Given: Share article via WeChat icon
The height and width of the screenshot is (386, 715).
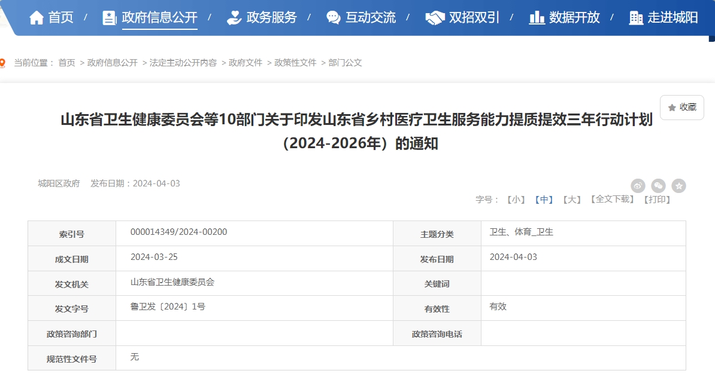Looking at the screenshot, I should pos(658,186).
